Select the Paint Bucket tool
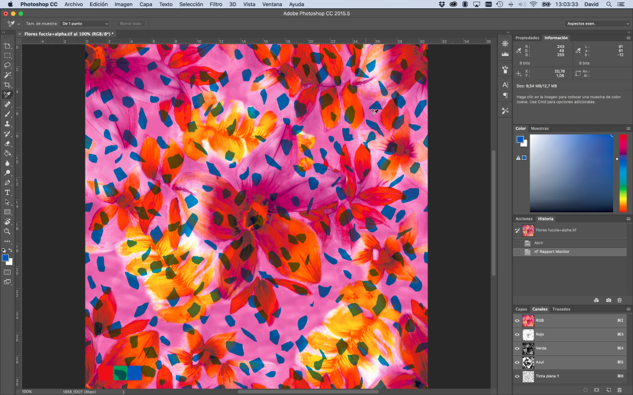This screenshot has width=633, height=395. 8,153
